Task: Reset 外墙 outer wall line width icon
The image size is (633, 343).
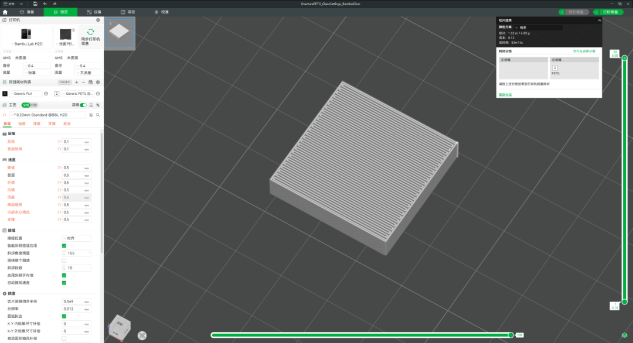Action: click(59, 183)
